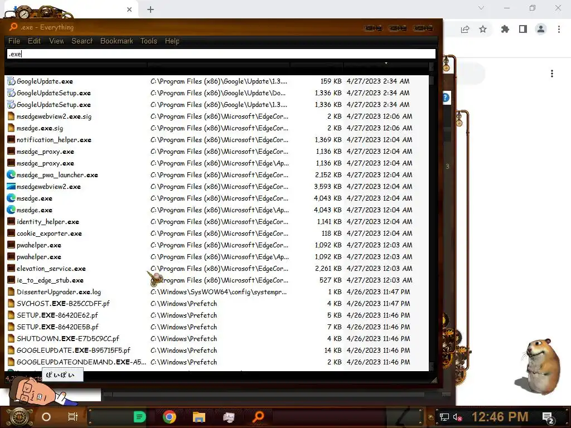Click the cookie_exporter.exe file icon
571x428 pixels.
(11, 234)
